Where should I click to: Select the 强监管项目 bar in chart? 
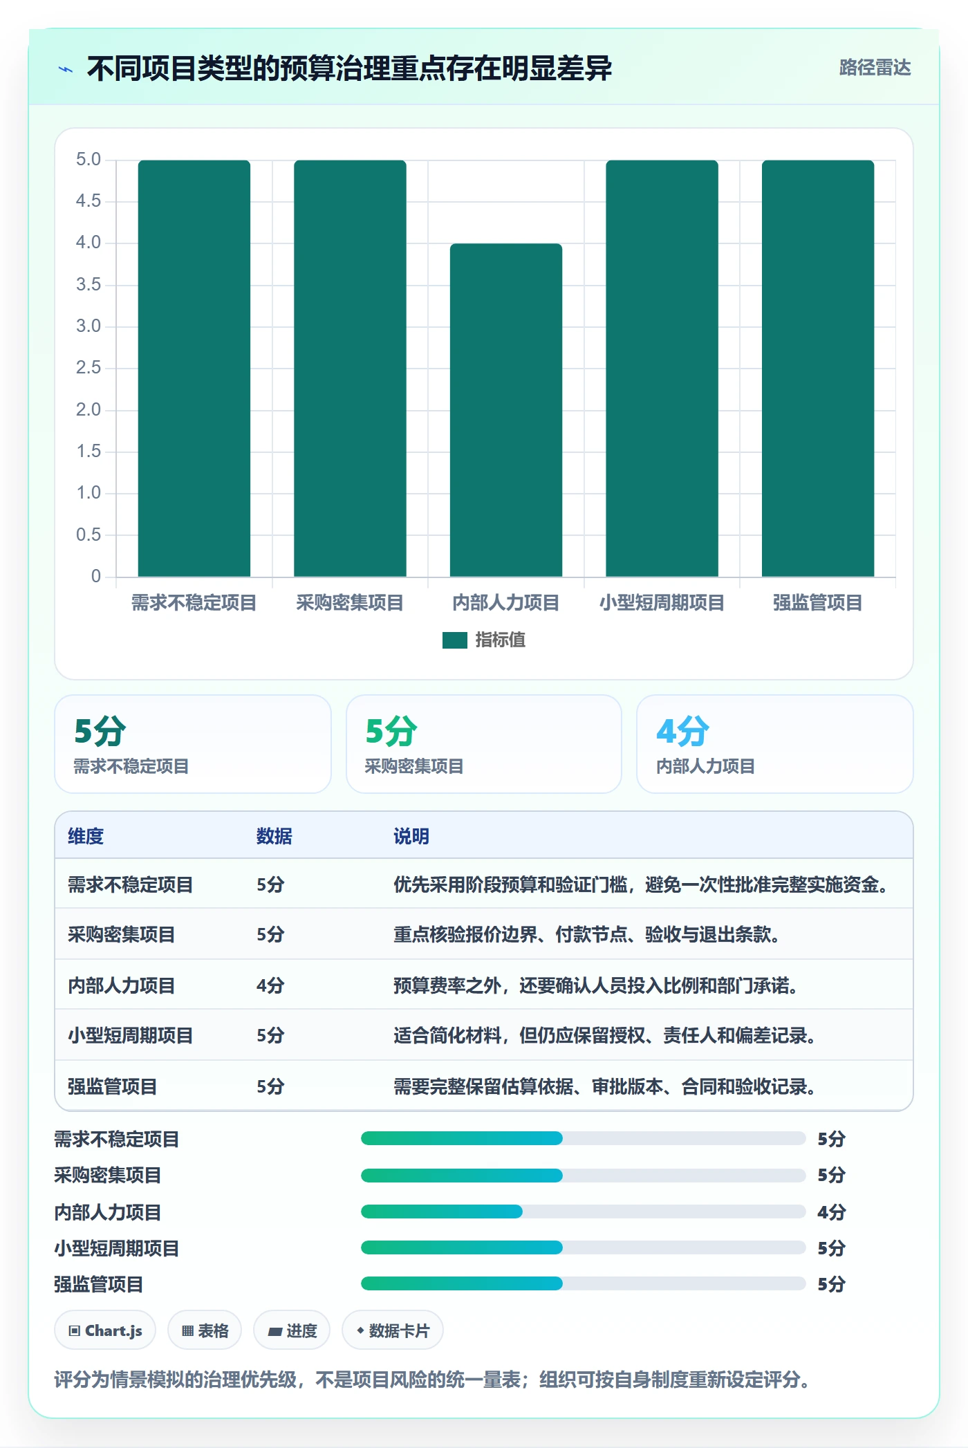(818, 368)
